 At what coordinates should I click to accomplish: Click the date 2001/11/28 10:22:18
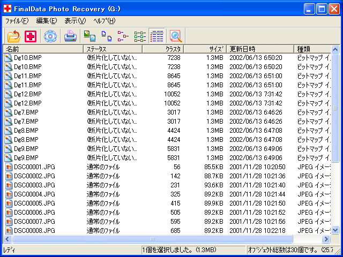coord(257,231)
